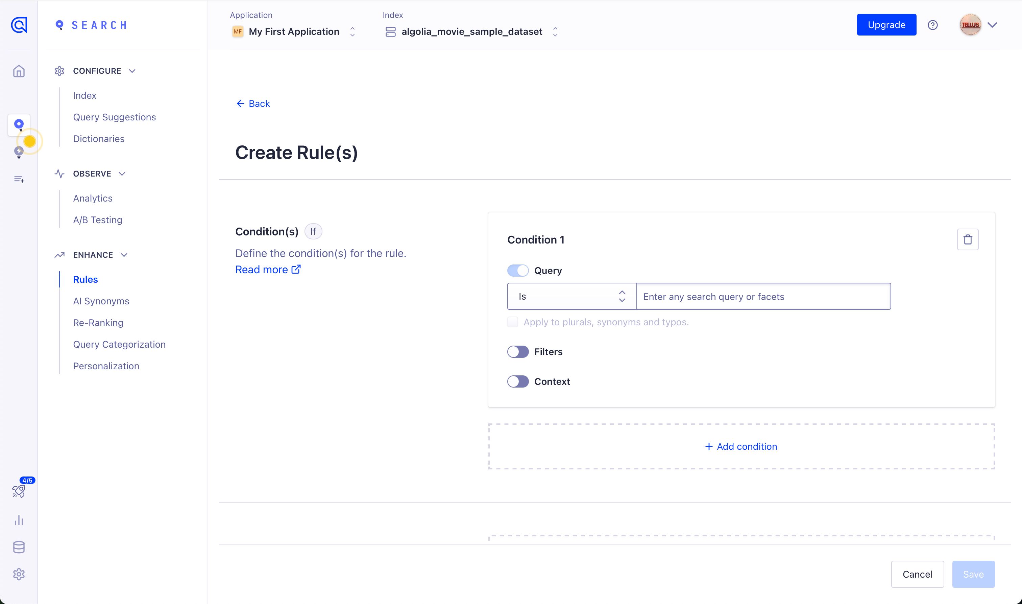Open the Application selector dropdown

click(x=294, y=31)
